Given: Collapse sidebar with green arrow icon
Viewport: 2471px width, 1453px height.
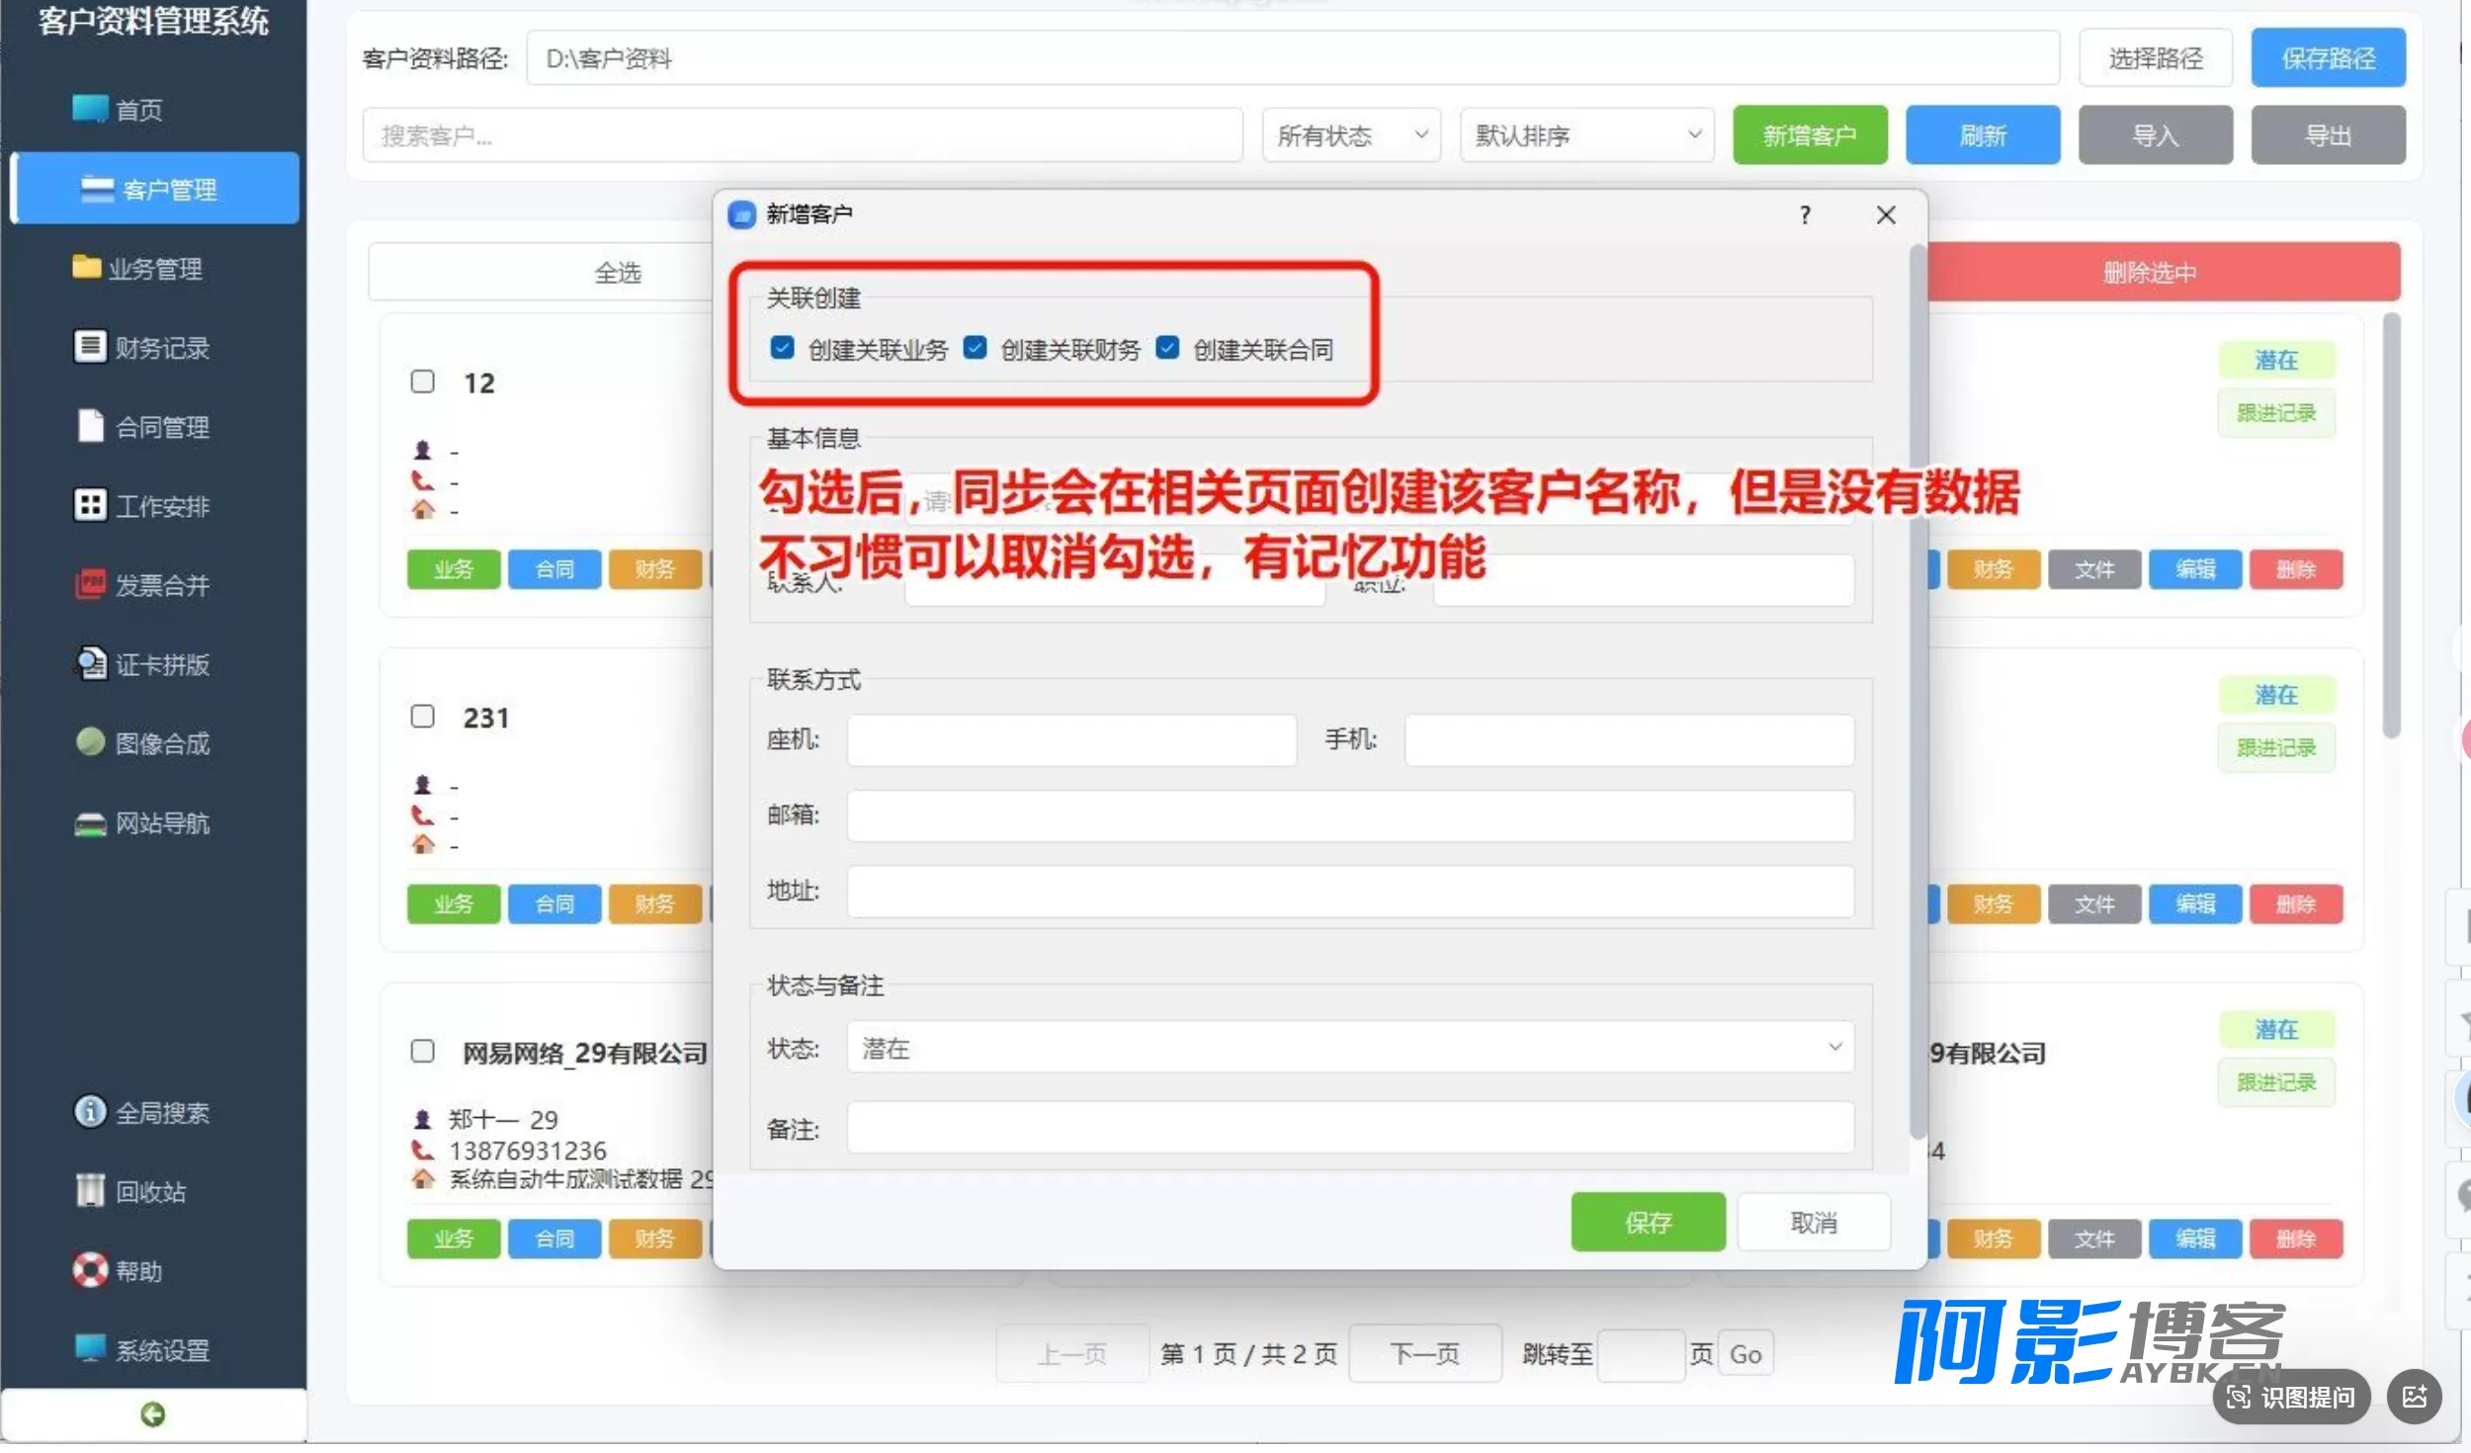Looking at the screenshot, I should pos(152,1414).
